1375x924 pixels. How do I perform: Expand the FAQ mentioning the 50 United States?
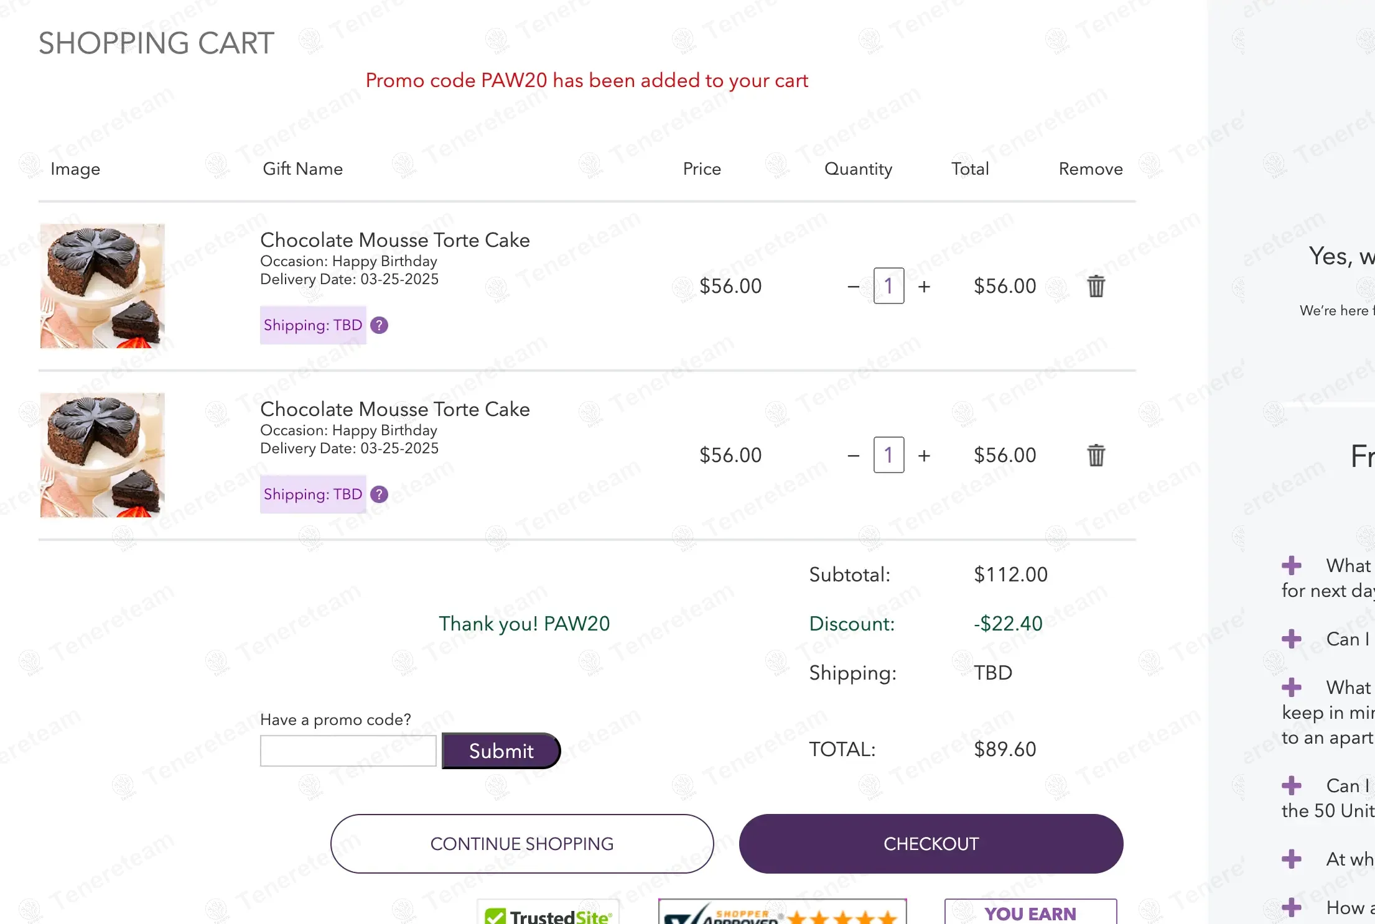pos(1292,786)
